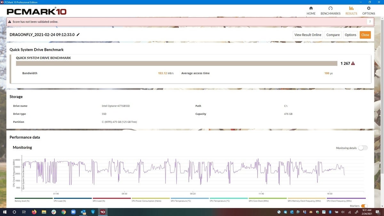
Task: Click the CPU Load (%) legend swatch
Action: tap(73, 198)
